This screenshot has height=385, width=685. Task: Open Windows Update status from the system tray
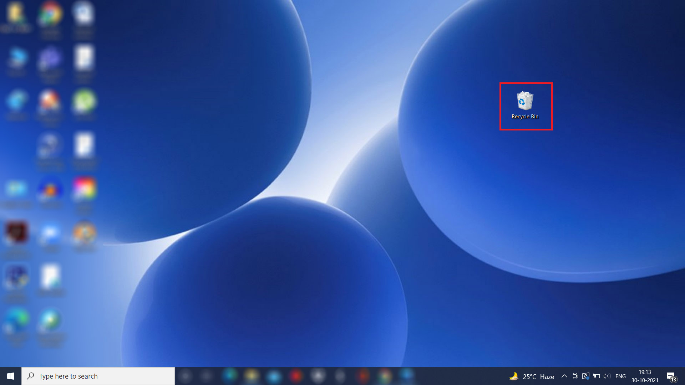click(585, 376)
